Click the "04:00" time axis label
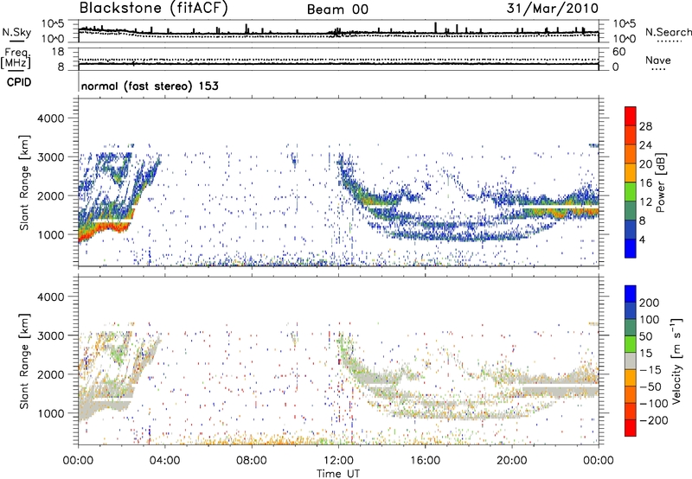 [x=165, y=461]
